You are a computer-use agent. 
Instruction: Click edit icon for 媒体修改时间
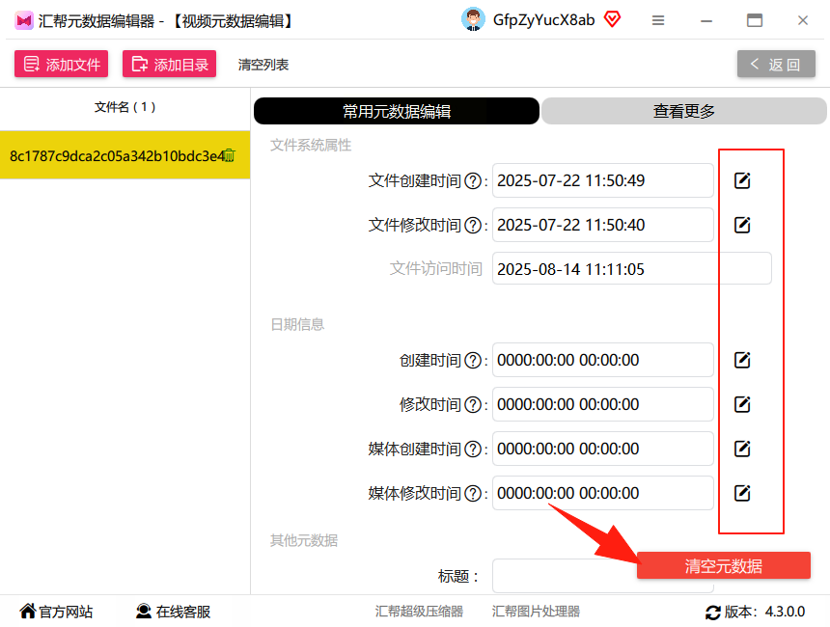pos(742,493)
